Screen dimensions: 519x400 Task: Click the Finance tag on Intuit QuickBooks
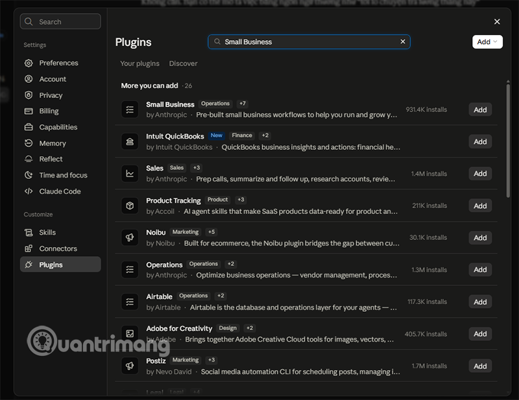[242, 135]
